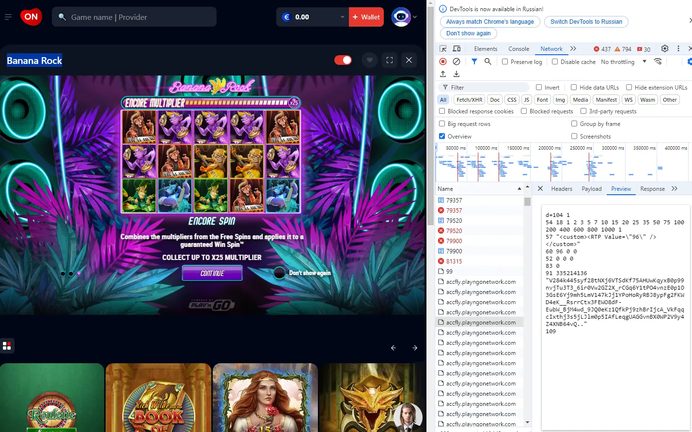Open DevTools three-dot customize menu
The image size is (692, 432).
pyautogui.click(x=678, y=49)
